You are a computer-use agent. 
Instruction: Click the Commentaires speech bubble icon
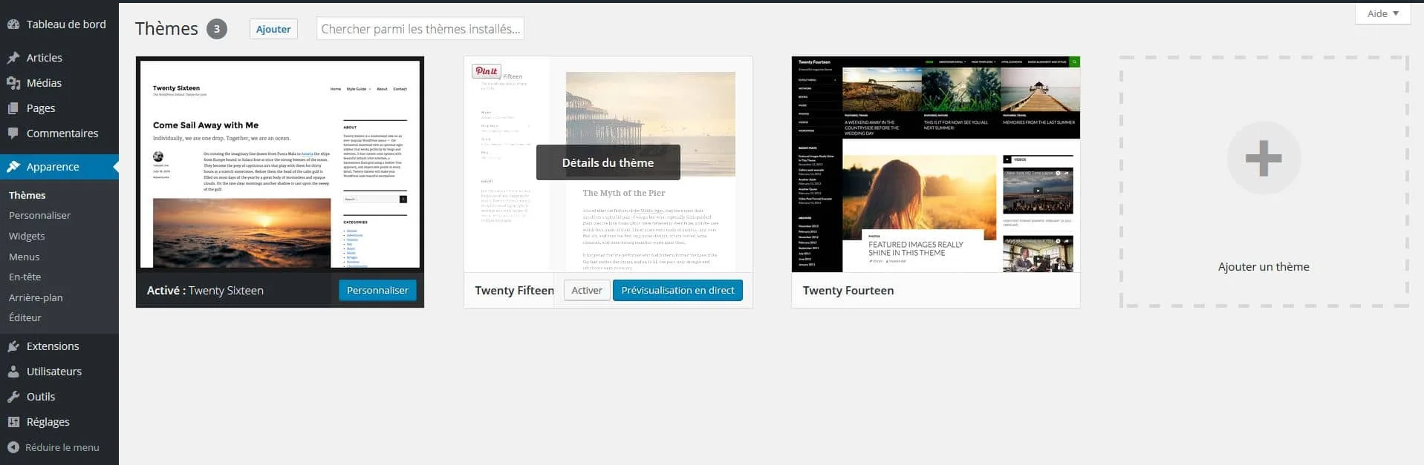click(x=13, y=133)
